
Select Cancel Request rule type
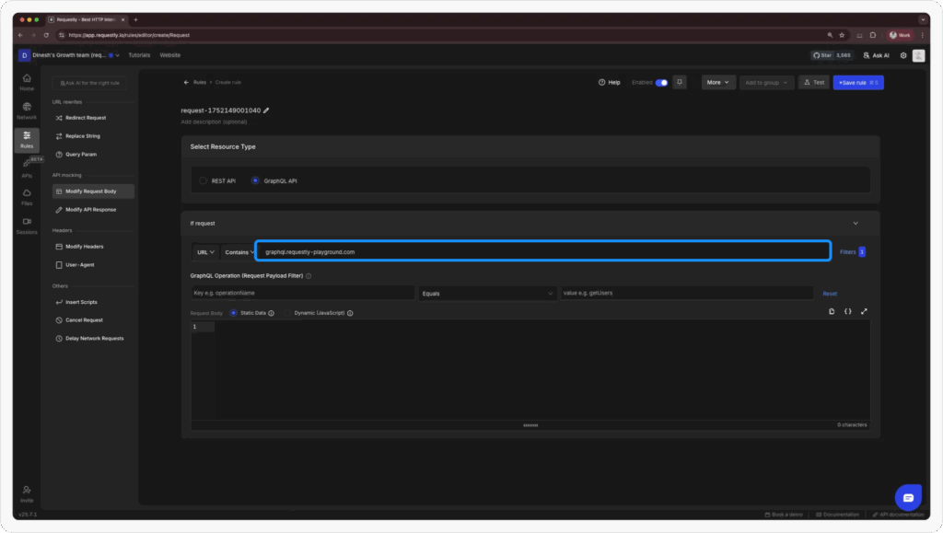click(x=93, y=320)
